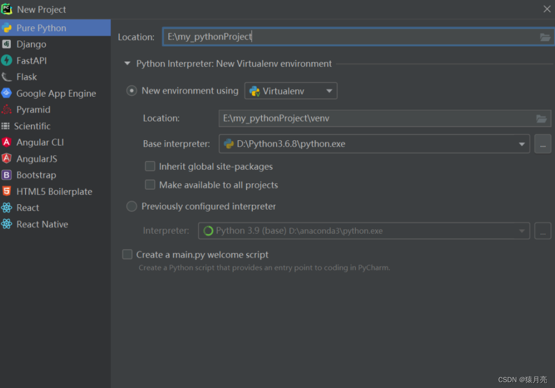Select Angular CLI project type
This screenshot has width=555, height=388.
[55, 142]
